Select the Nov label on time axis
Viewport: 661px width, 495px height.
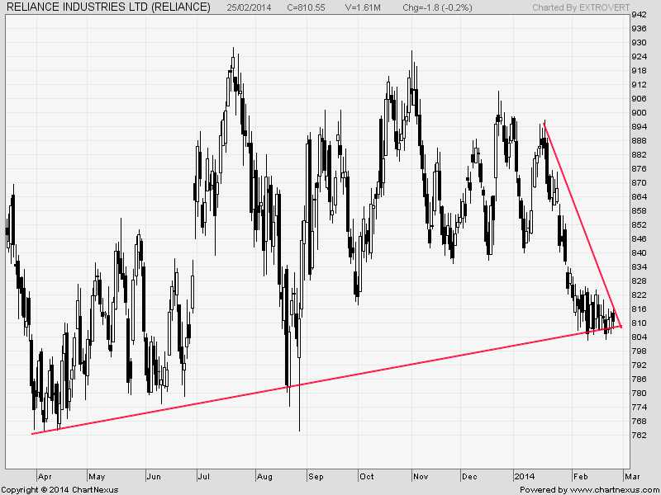(x=421, y=476)
